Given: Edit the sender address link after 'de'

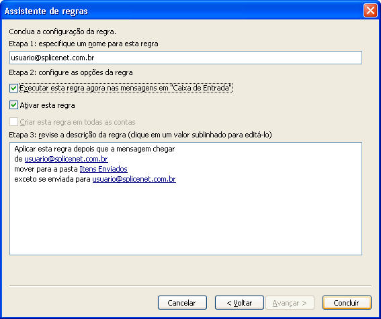Looking at the screenshot, I should 66,159.
